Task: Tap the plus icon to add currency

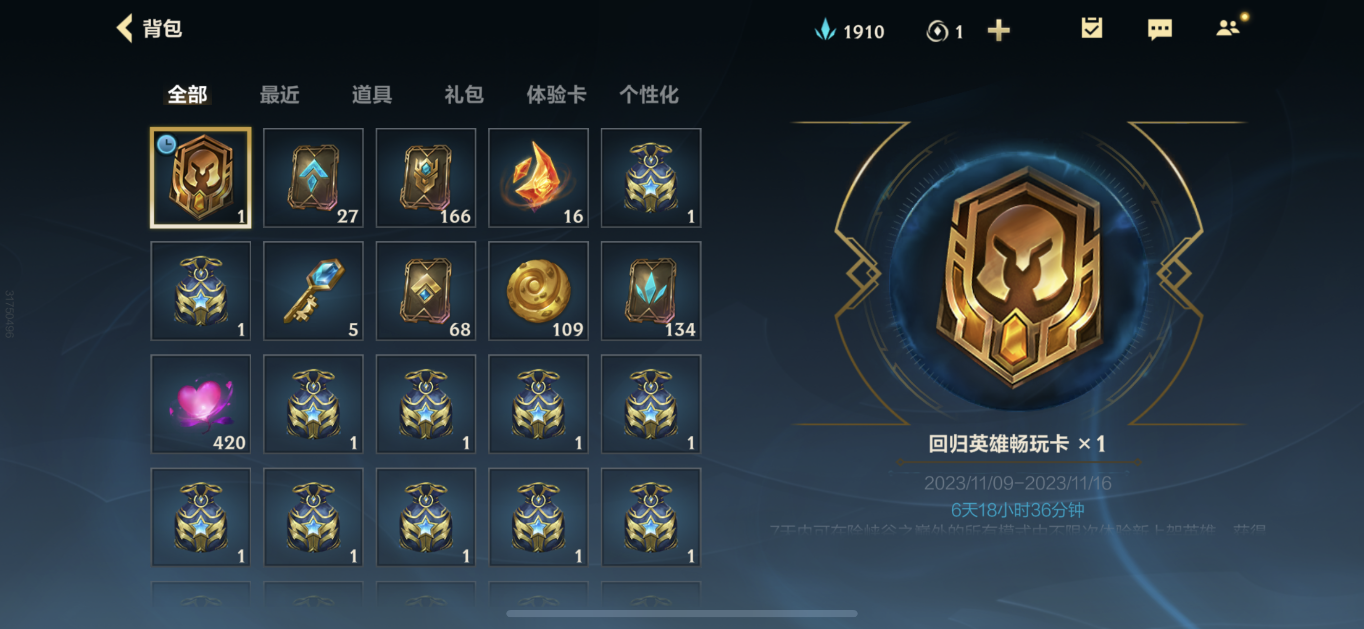Action: tap(999, 31)
